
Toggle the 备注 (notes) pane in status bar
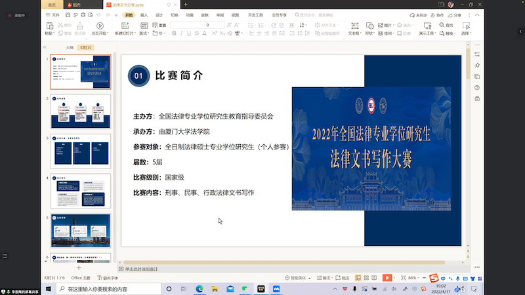(324, 278)
